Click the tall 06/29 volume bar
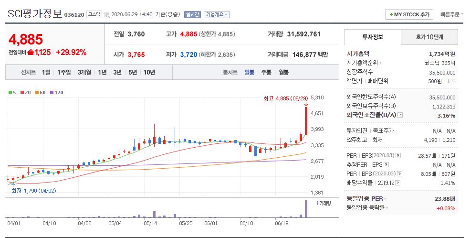470x238 pixels. 306,208
